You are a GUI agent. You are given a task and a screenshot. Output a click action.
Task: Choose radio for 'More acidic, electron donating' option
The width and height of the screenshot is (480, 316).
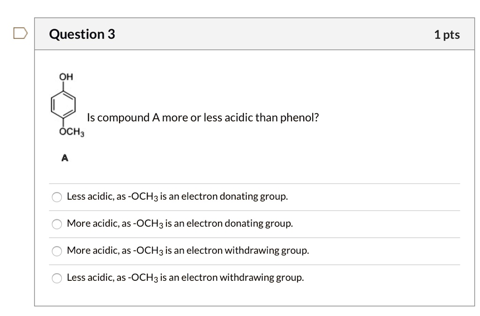coord(57,224)
